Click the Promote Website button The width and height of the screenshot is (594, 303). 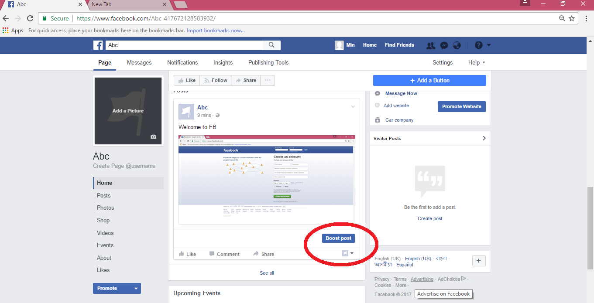pos(462,106)
